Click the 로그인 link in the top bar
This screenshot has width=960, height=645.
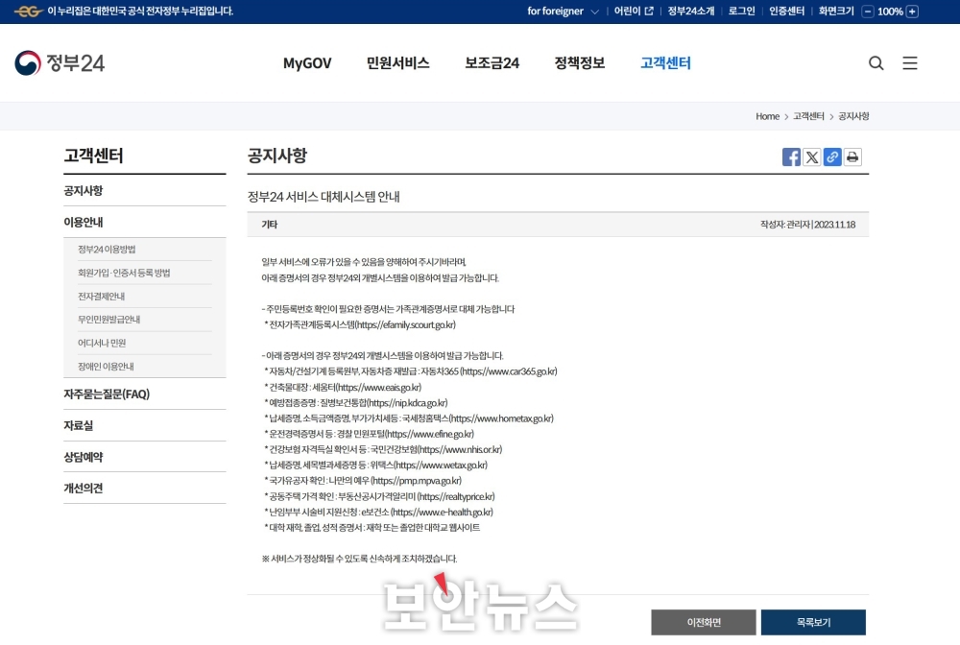click(x=741, y=11)
